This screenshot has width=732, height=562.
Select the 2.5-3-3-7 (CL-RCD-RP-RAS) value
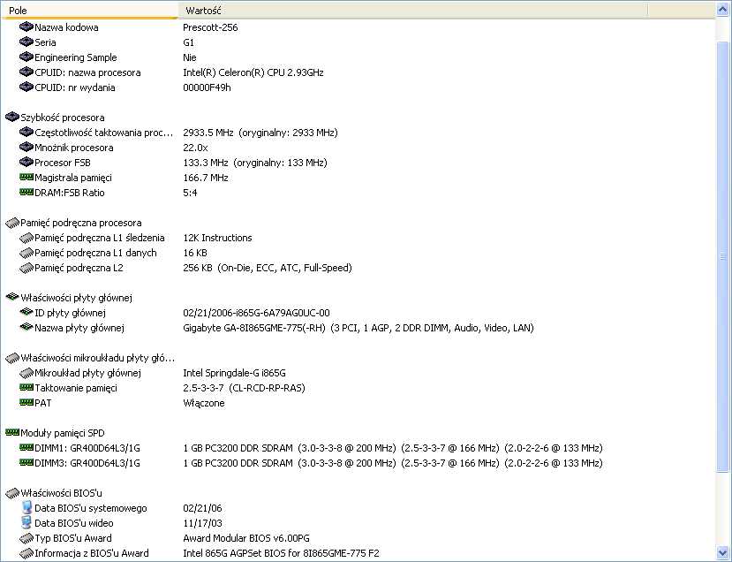tap(244, 388)
